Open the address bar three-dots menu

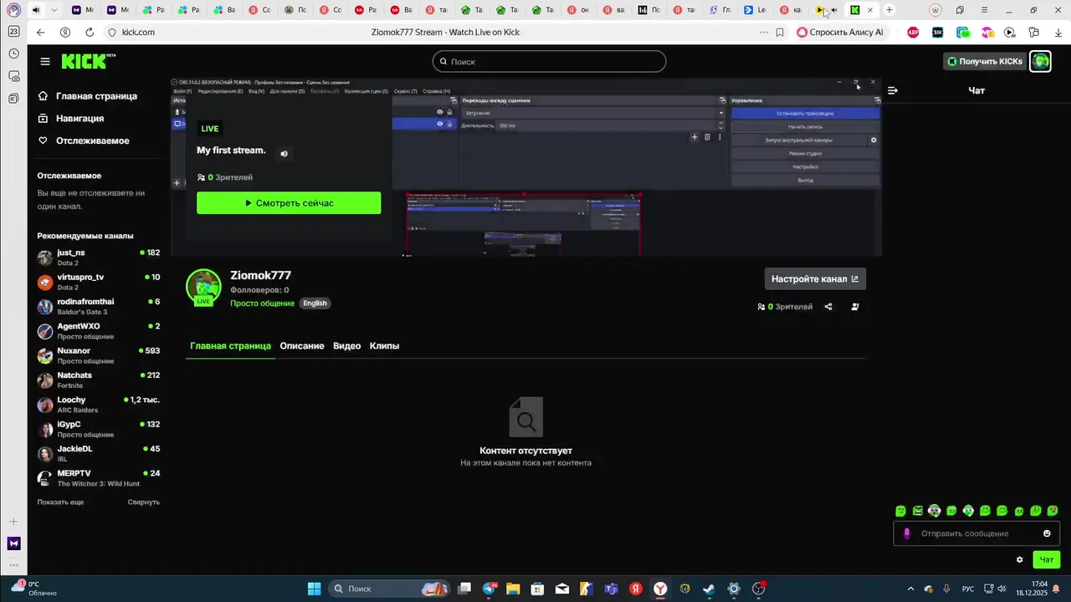pyautogui.click(x=763, y=33)
